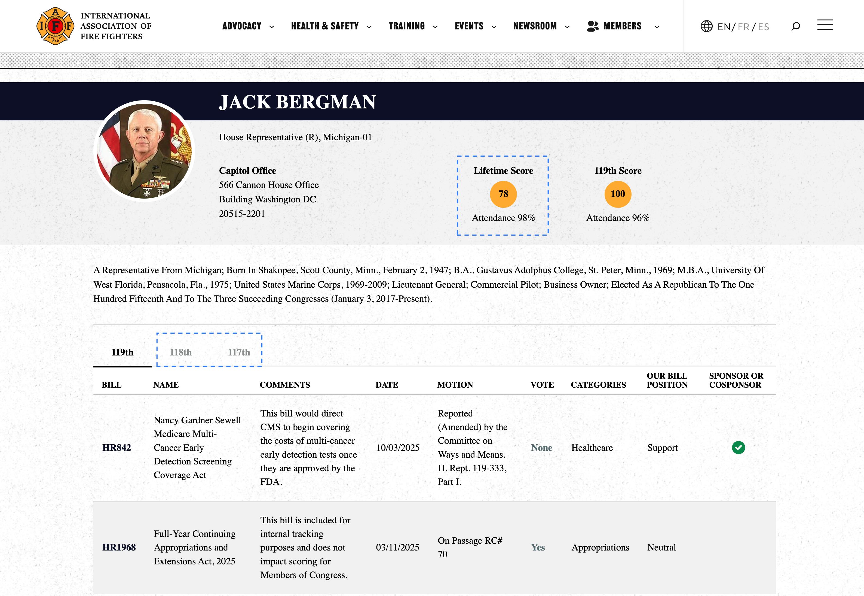Click the globe language icon

(x=706, y=26)
